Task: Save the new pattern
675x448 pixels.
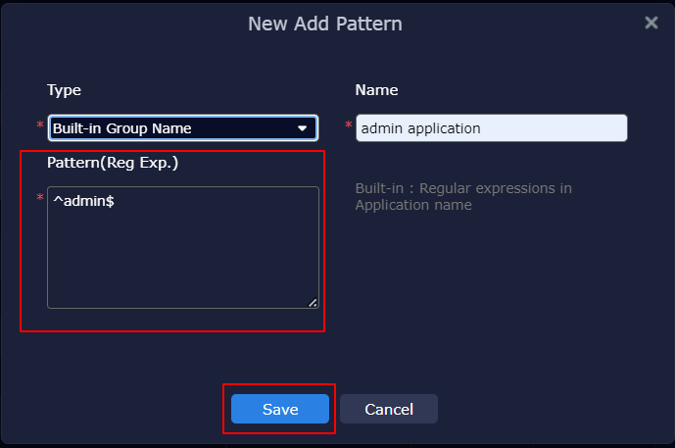Action: [280, 409]
